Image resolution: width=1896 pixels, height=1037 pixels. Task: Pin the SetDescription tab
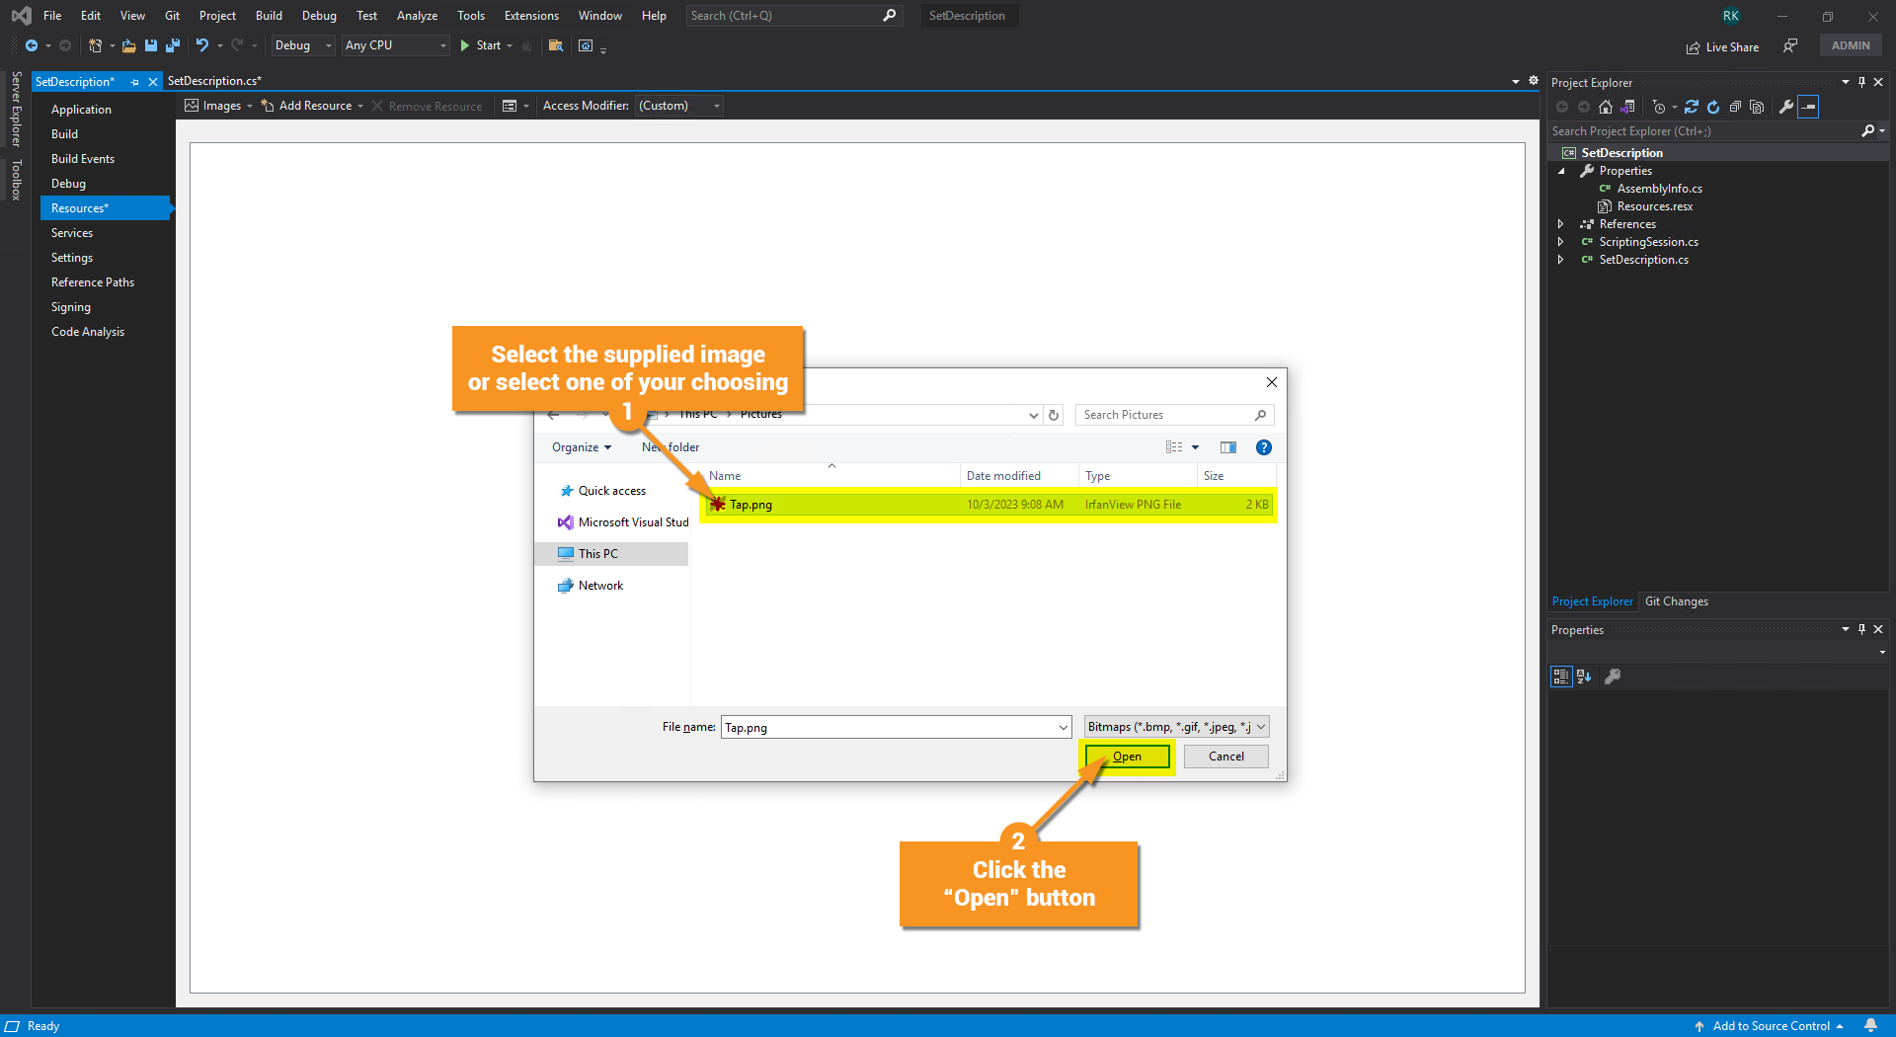click(x=134, y=82)
